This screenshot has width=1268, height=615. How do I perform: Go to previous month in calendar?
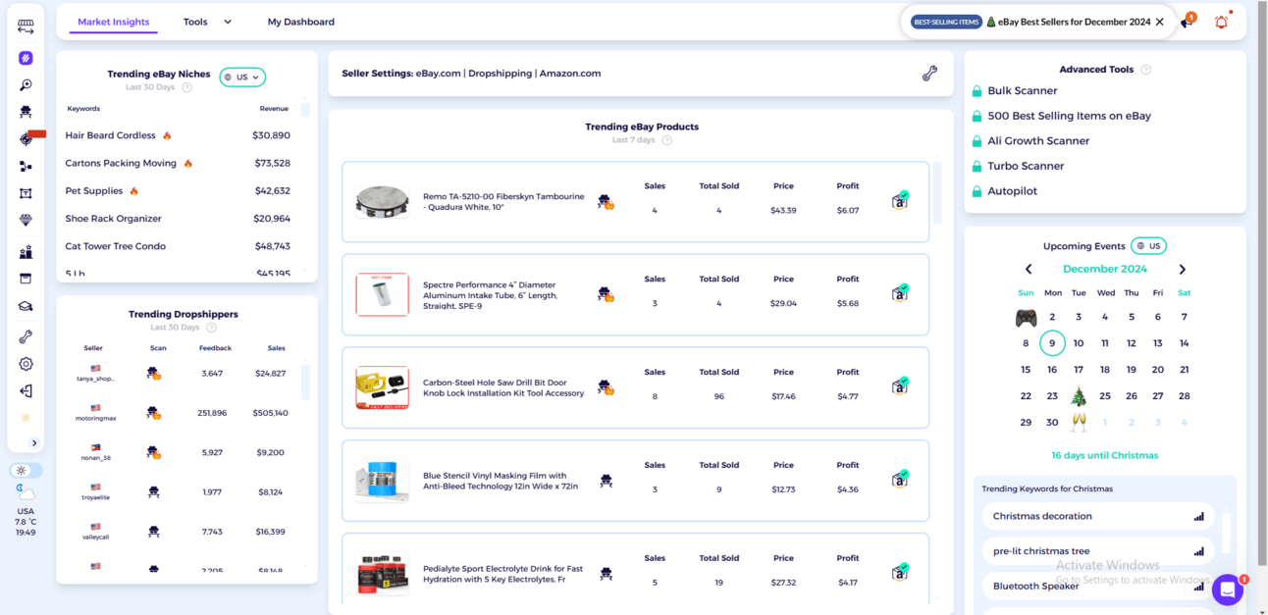pos(1029,269)
